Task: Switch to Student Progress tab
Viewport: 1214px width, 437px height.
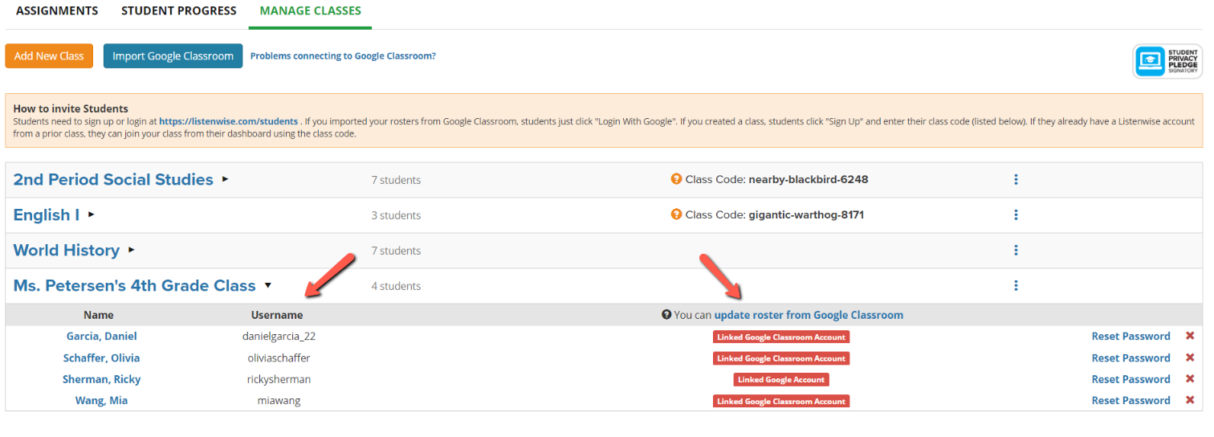Action: [179, 11]
